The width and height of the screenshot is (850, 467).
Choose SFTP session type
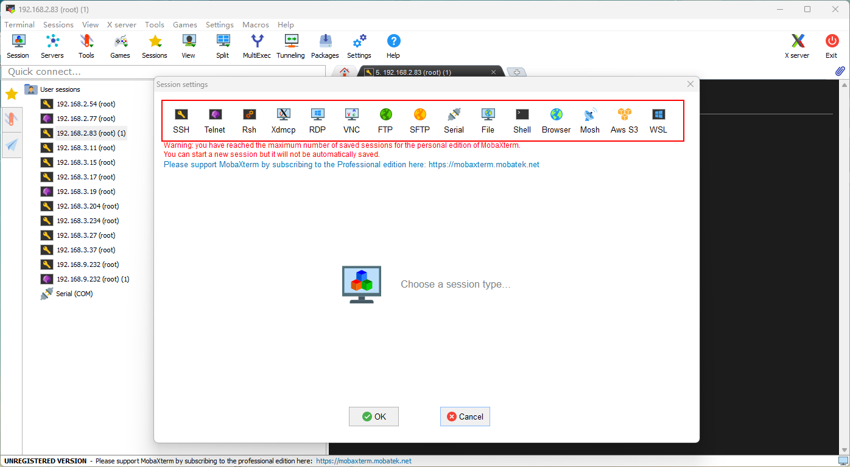[420, 120]
